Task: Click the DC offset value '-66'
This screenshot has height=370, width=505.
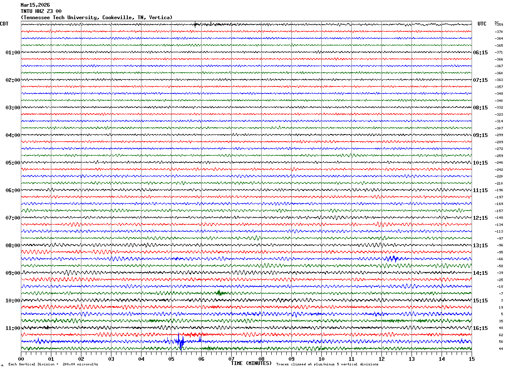Action: click(x=500, y=259)
